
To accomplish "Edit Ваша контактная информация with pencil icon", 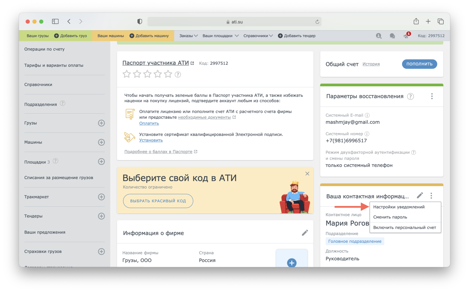I will [420, 195].
